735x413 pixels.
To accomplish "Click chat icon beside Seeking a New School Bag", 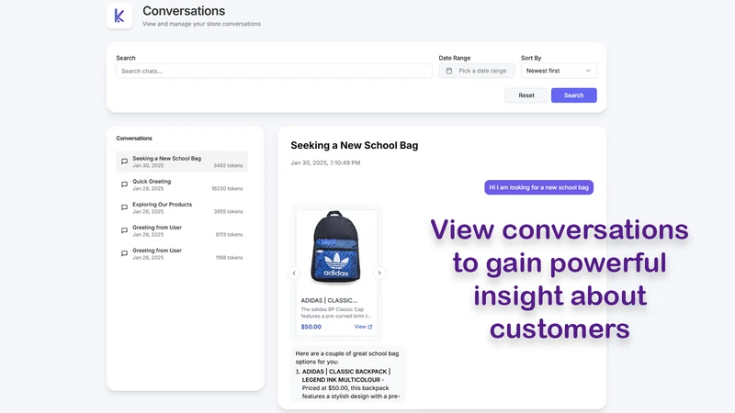I will tap(124, 162).
